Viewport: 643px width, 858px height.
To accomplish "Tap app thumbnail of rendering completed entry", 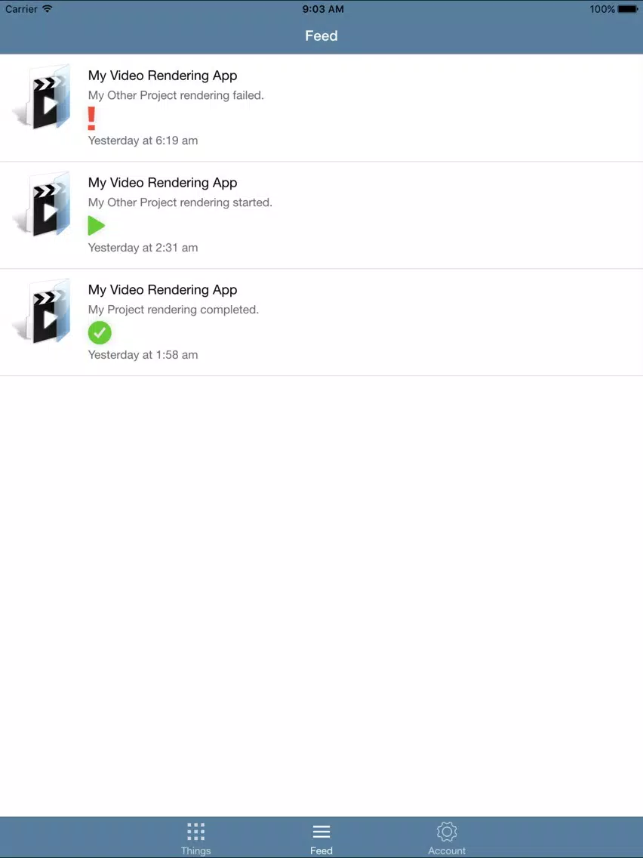I will [42, 311].
